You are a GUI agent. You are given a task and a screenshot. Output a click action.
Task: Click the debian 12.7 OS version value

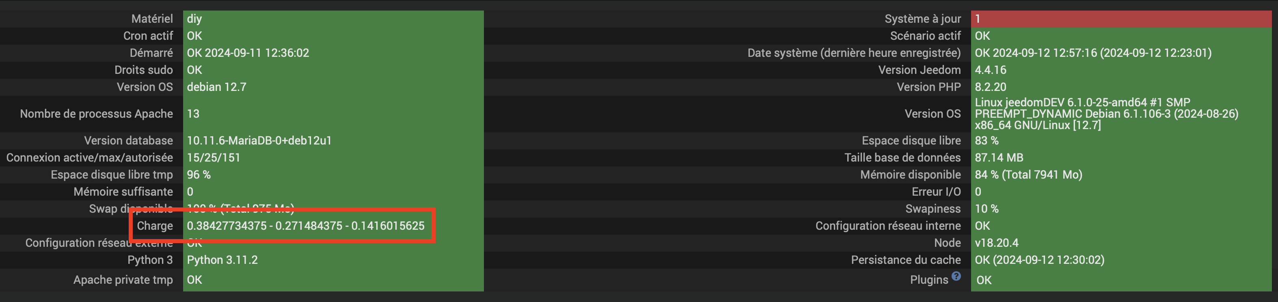[216, 87]
